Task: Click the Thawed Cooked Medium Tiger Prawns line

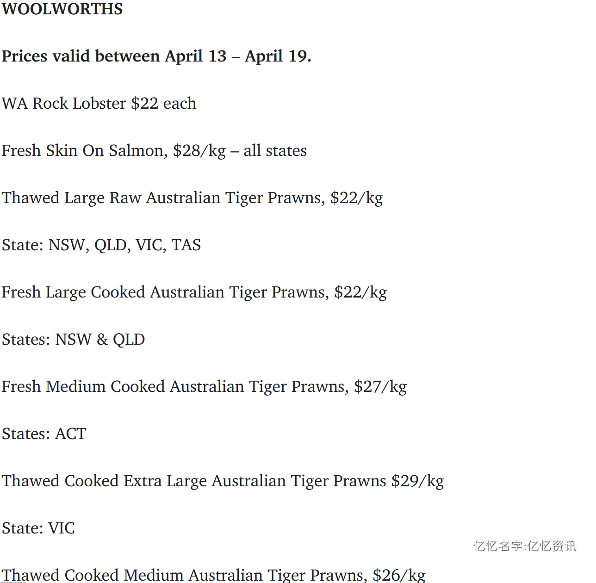Action: 214,575
